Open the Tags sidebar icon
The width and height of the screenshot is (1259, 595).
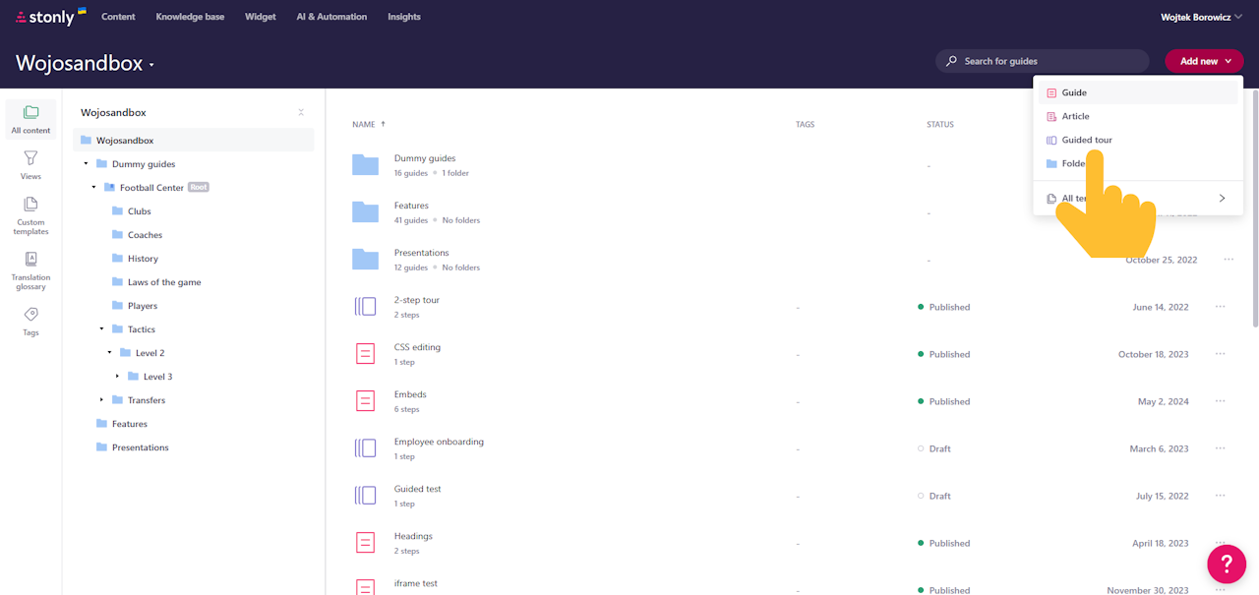coord(30,315)
